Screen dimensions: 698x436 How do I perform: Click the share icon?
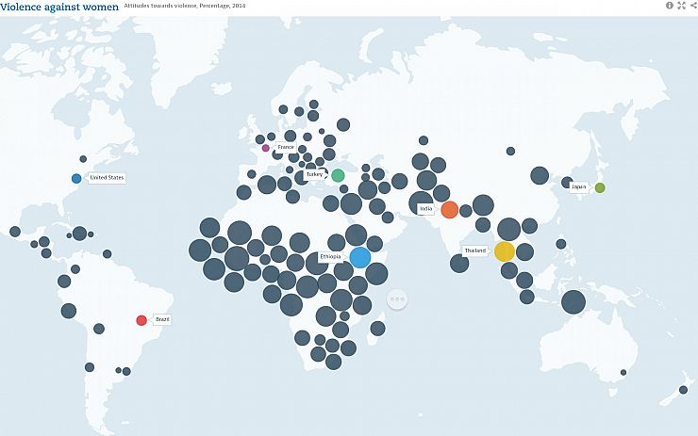692,6
